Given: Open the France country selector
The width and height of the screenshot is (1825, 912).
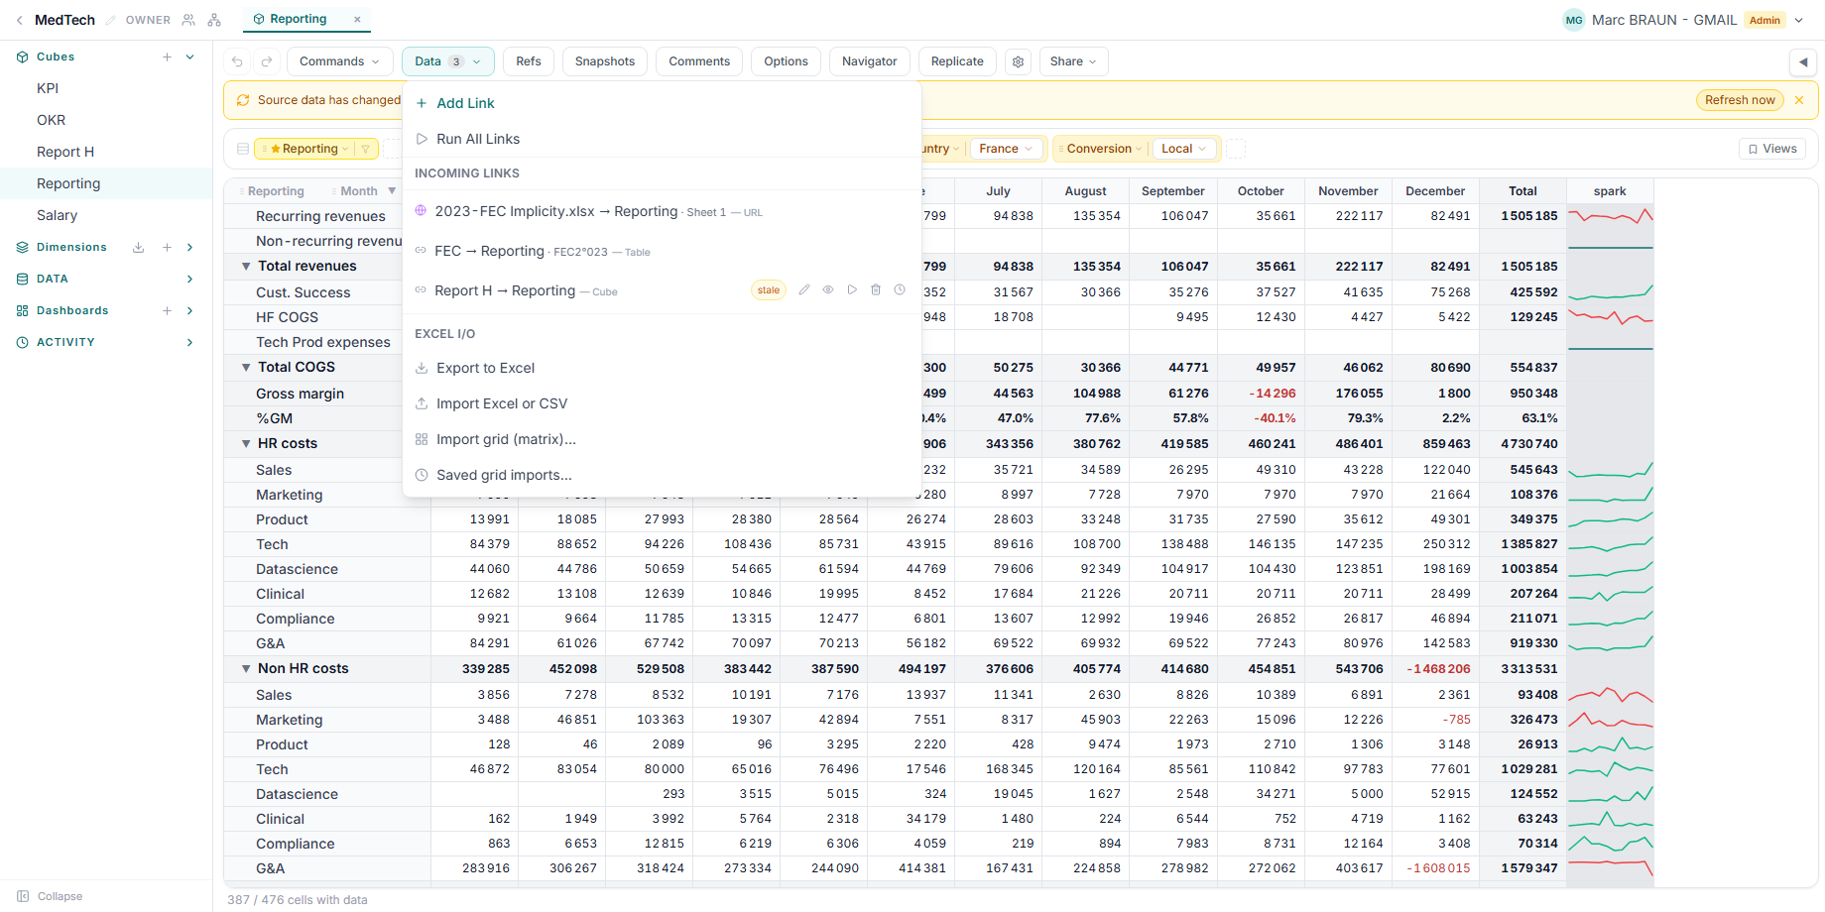Looking at the screenshot, I should click(1006, 149).
